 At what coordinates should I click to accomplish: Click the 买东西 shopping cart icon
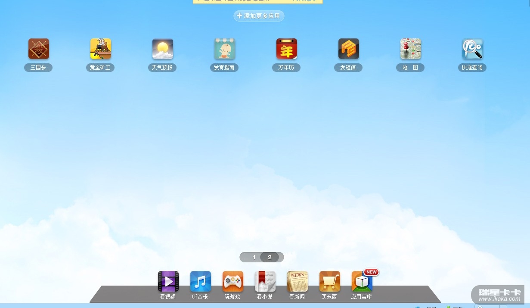pos(330,282)
